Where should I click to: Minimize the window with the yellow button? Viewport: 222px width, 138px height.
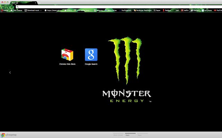click(5, 2)
